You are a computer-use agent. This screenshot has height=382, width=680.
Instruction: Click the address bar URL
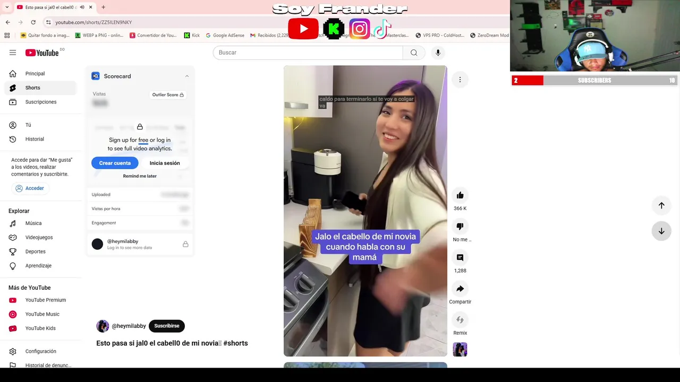click(x=93, y=22)
